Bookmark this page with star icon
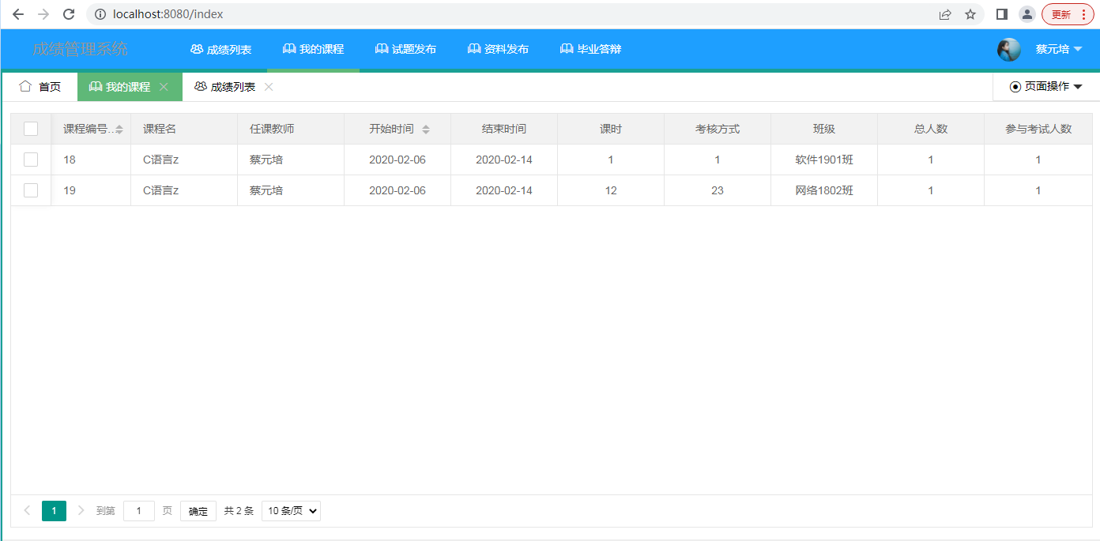This screenshot has height=541, width=1100. 970,14
